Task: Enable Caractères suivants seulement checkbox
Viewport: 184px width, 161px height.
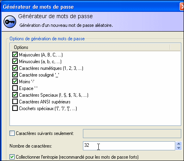Action: coord(12,133)
